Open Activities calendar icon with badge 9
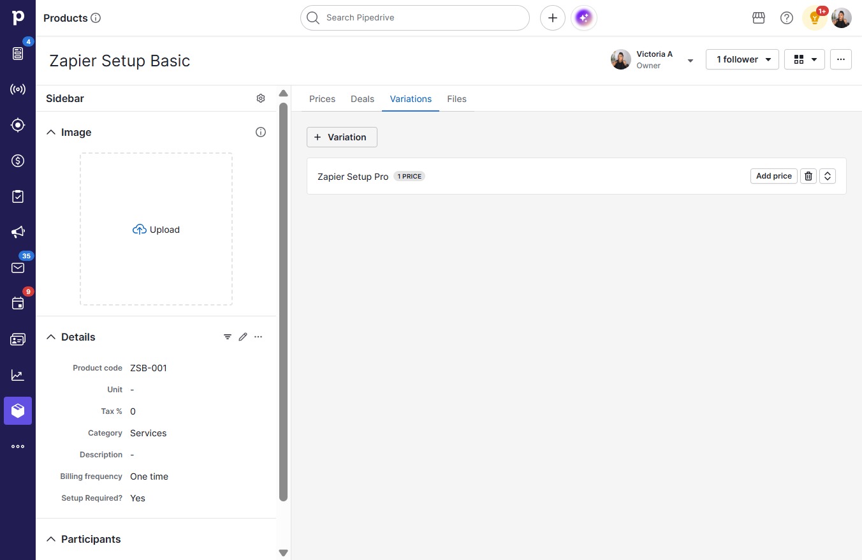 (18, 304)
